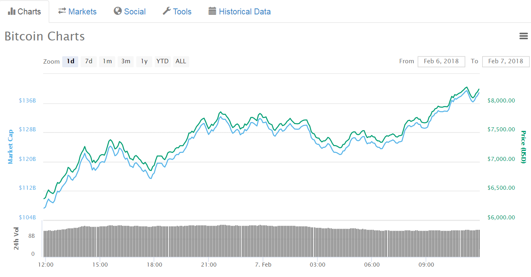Click the exchange arrows icon beside Markets
Screen dimensions: 531x277
pos(62,11)
